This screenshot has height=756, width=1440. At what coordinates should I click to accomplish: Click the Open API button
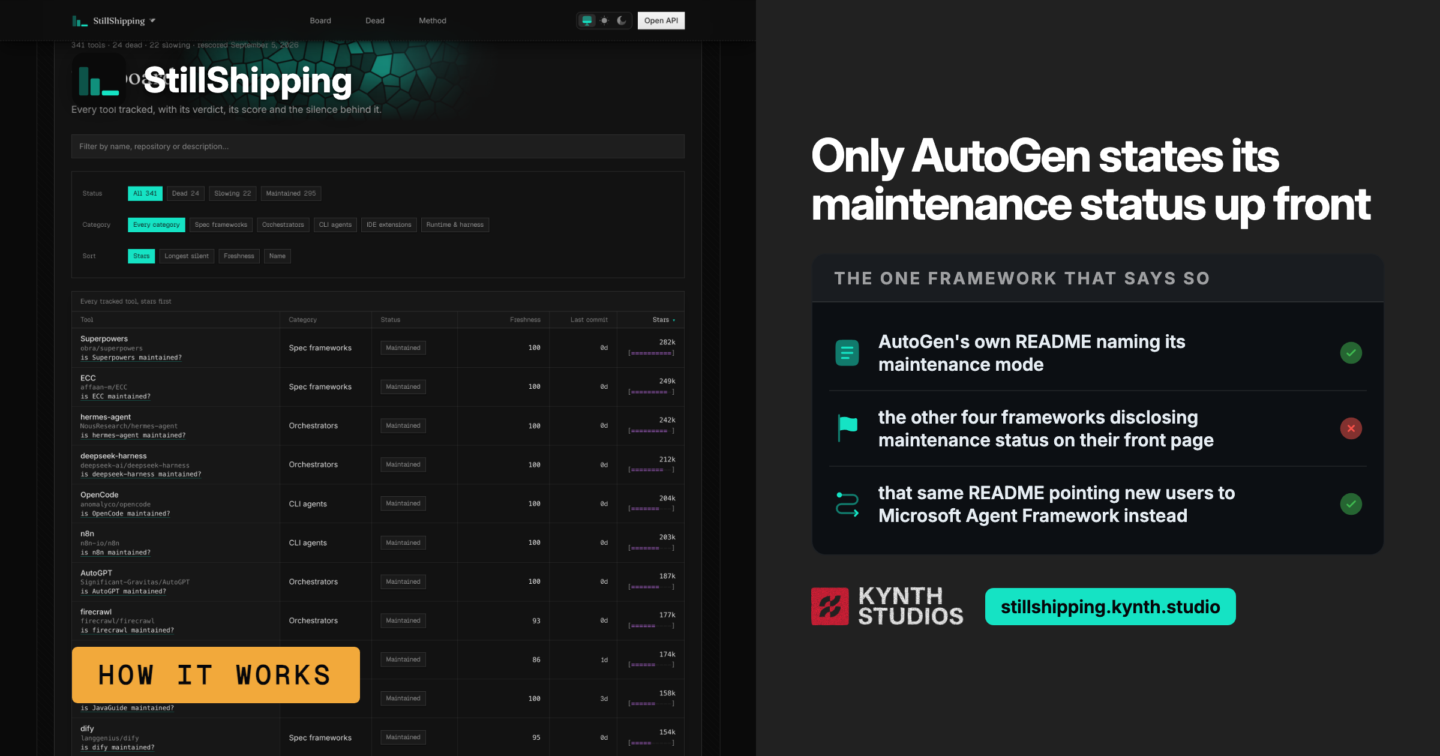[661, 20]
